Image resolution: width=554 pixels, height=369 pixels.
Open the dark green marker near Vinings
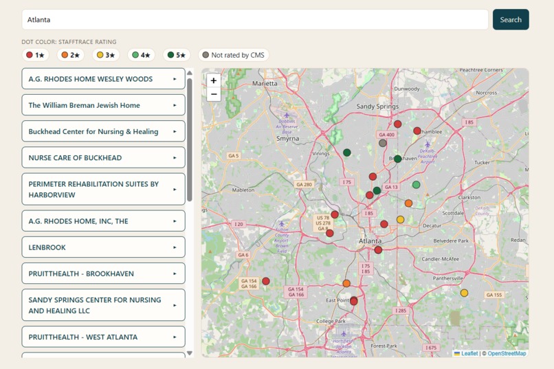click(347, 153)
